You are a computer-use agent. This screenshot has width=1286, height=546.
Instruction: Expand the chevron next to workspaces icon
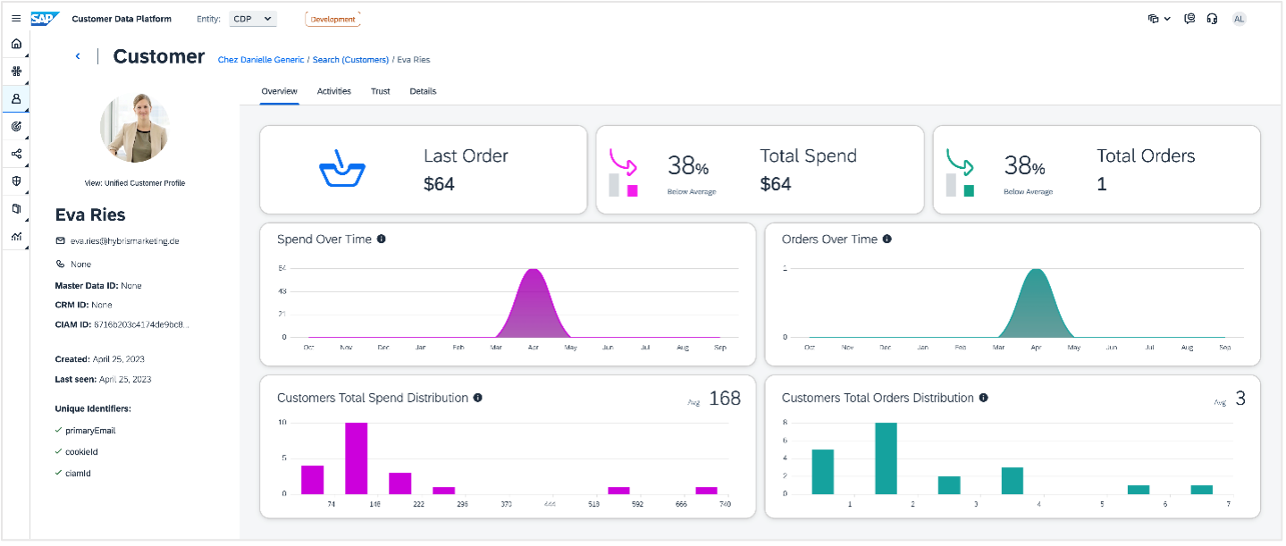(1167, 19)
